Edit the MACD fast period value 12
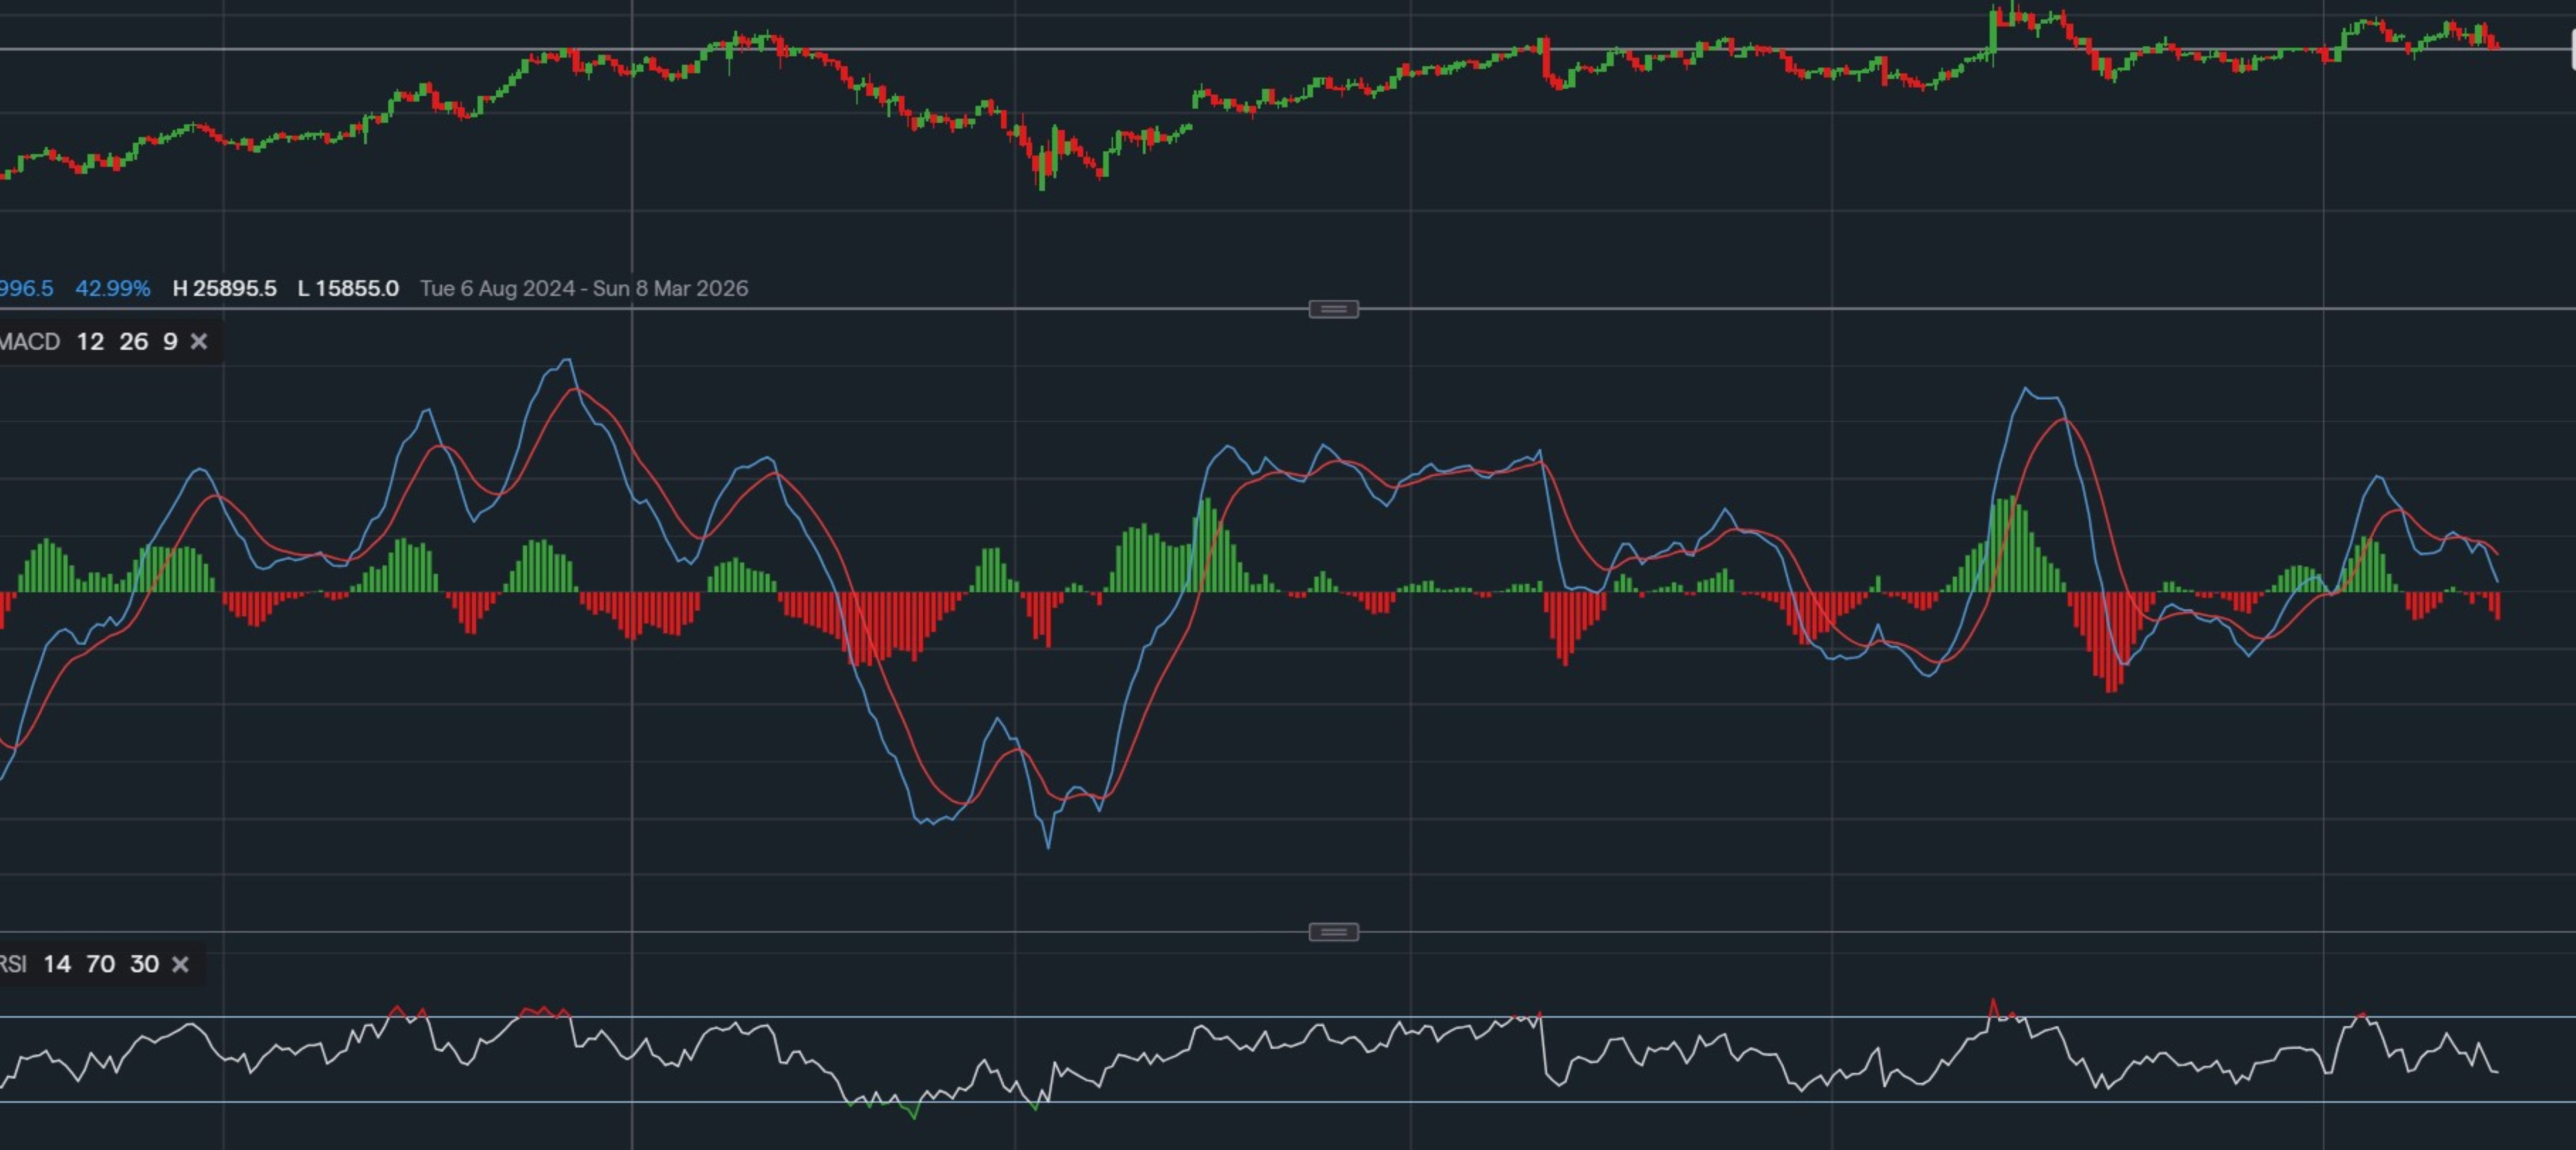 click(x=90, y=342)
